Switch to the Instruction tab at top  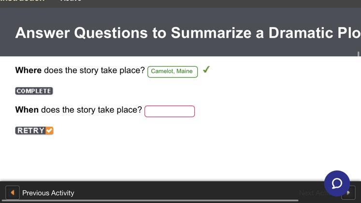point(22,1)
